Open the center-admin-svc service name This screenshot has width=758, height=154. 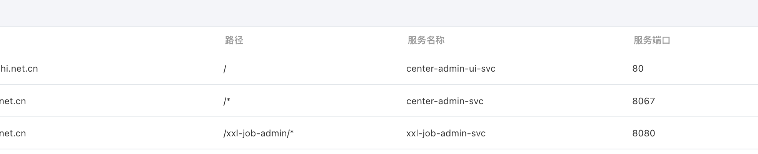[445, 101]
